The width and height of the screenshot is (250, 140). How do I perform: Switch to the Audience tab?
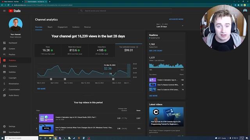[x=76, y=27]
